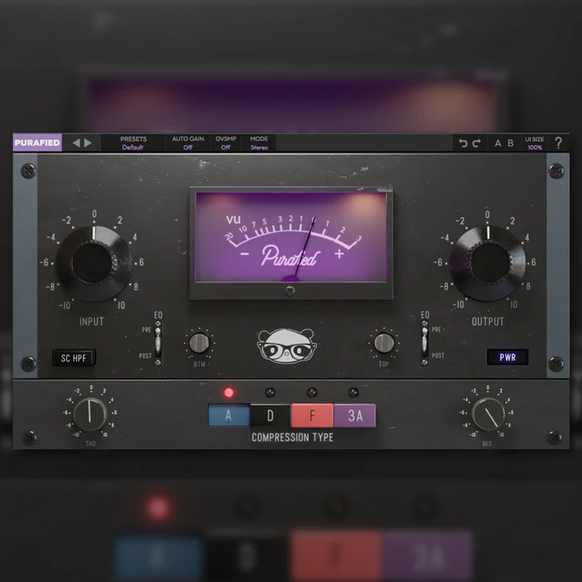582x582 pixels.
Task: Click the undo arrow icon
Action: click(x=463, y=143)
